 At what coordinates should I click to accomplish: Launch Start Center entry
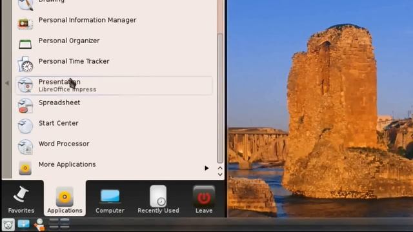coord(114,126)
